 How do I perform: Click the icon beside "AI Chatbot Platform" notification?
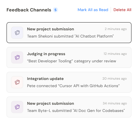pos(17,33)
